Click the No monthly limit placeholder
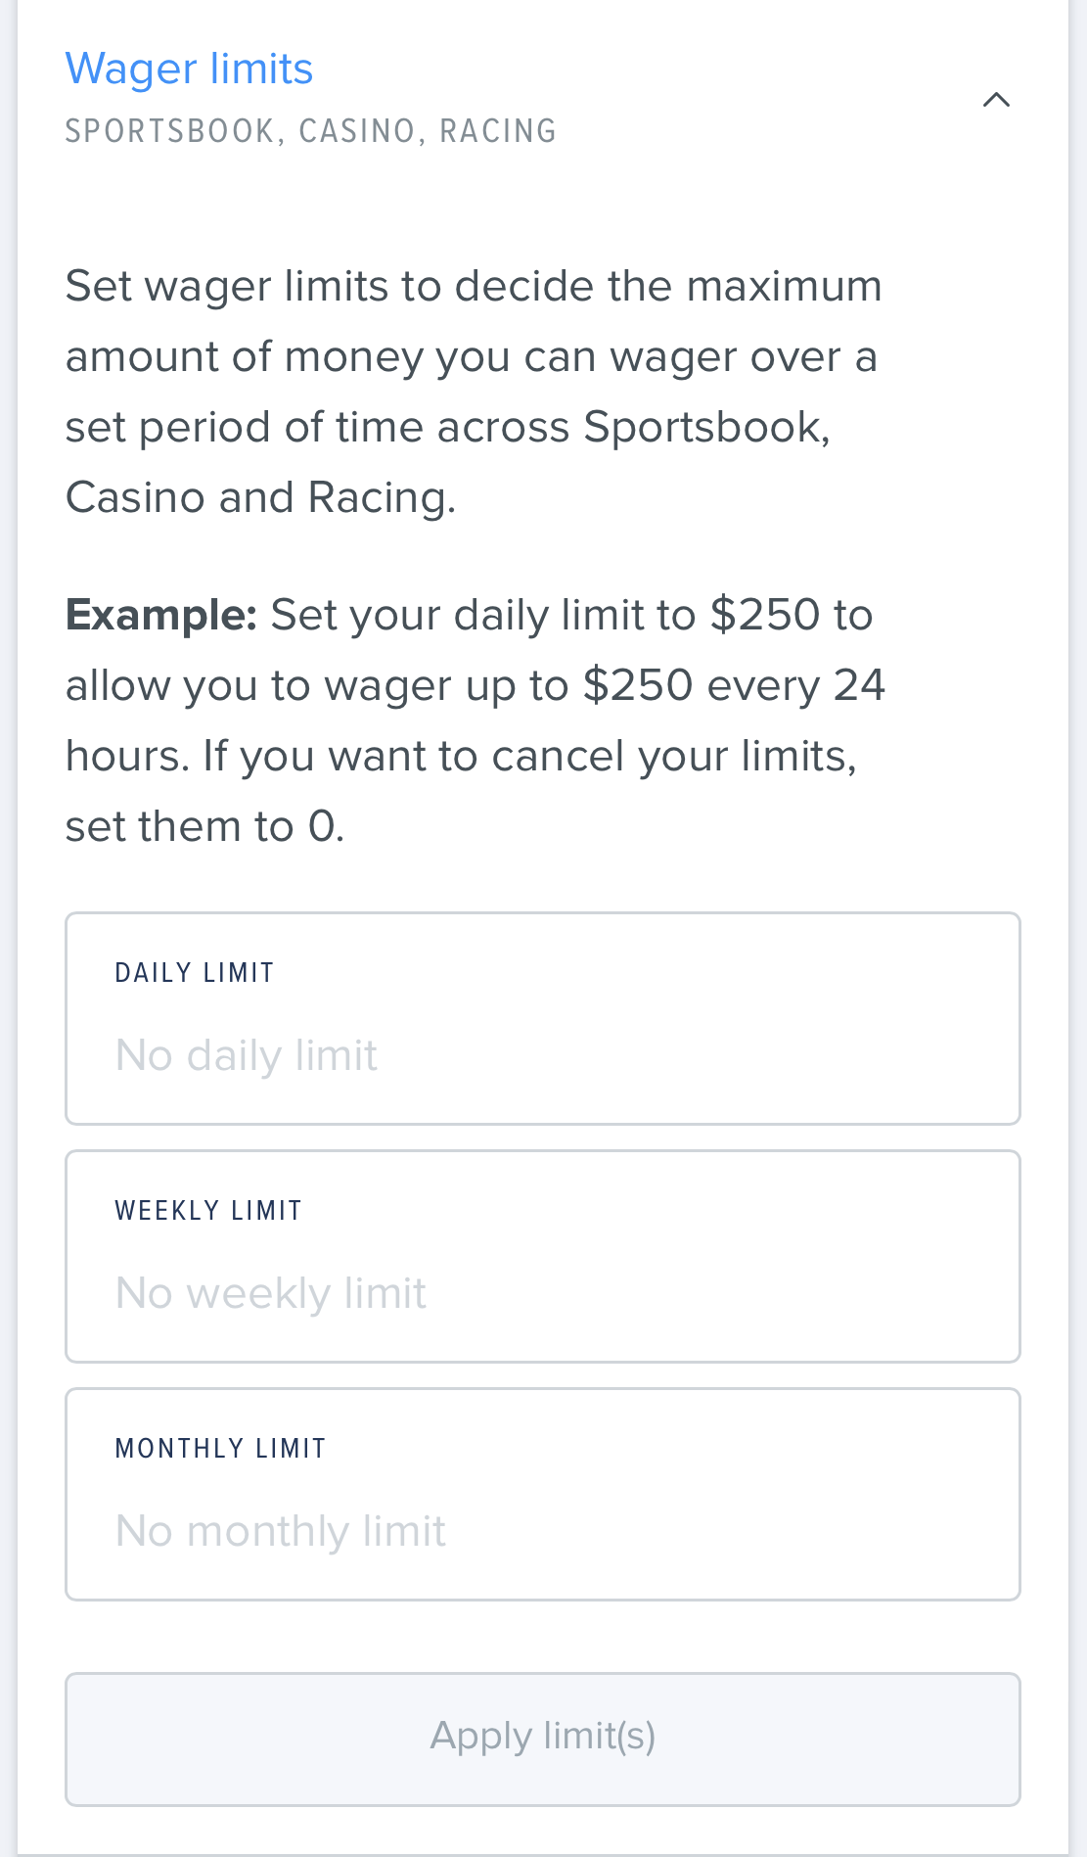This screenshot has height=1857, width=1087. (280, 1529)
